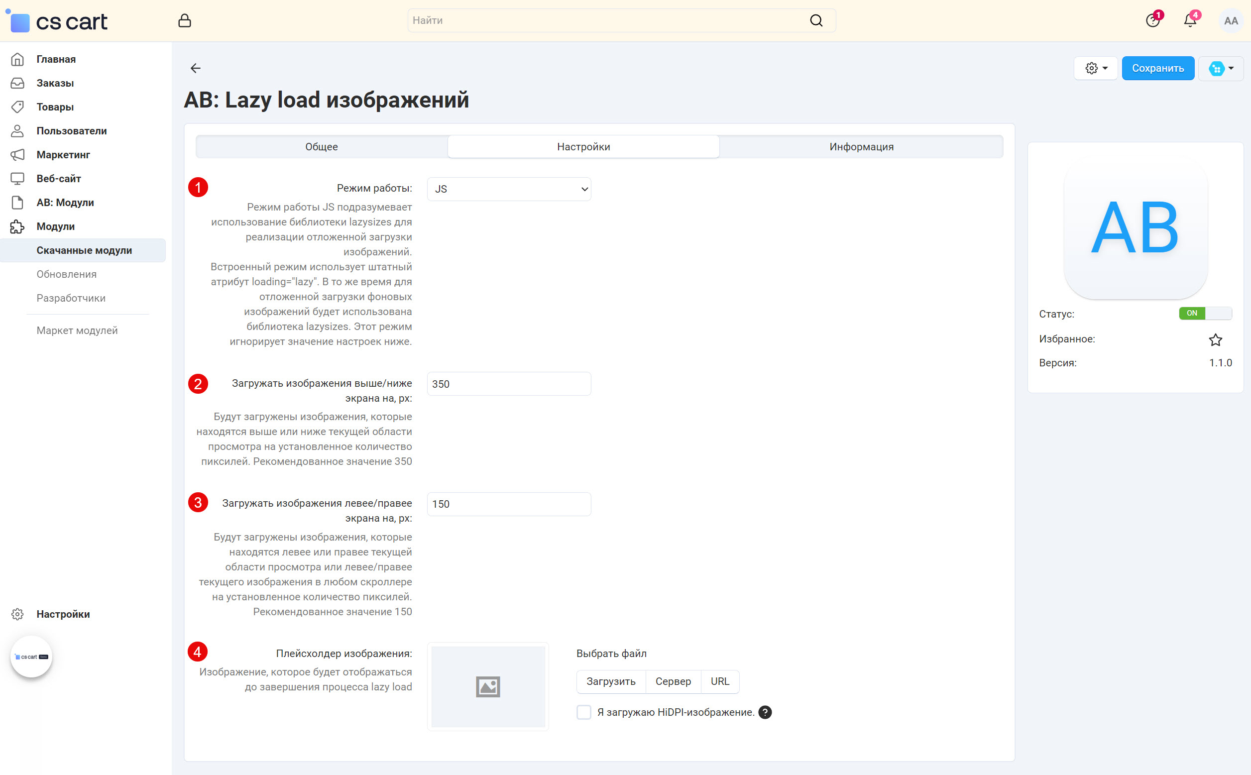Toggle the module status ON switch

[1205, 313]
